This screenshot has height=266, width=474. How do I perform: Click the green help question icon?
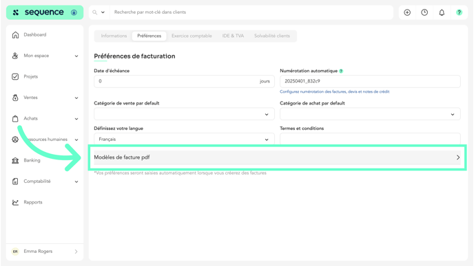[x=459, y=12]
